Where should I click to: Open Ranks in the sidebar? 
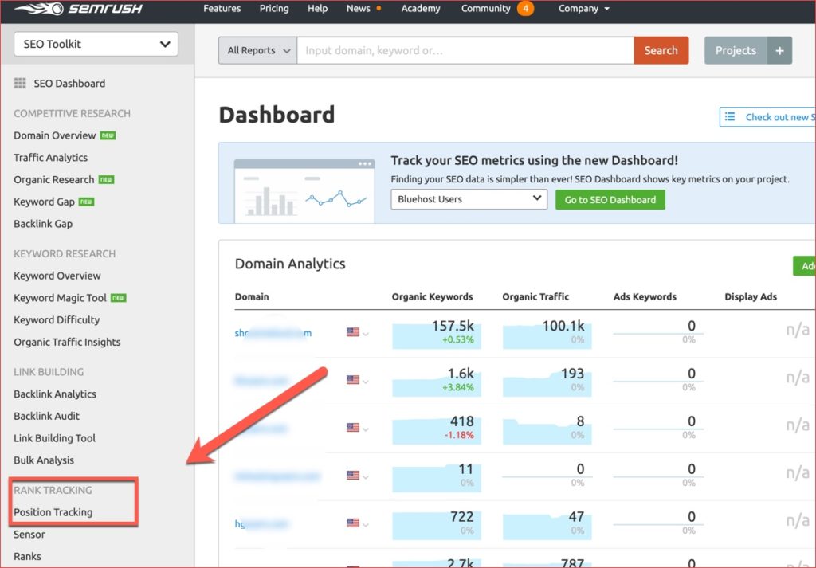(x=27, y=556)
